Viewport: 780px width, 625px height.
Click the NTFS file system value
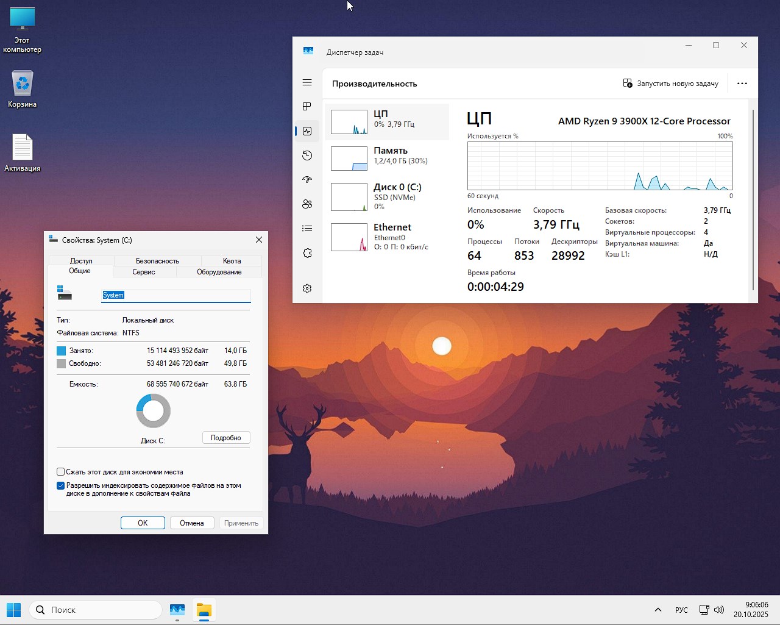point(131,333)
